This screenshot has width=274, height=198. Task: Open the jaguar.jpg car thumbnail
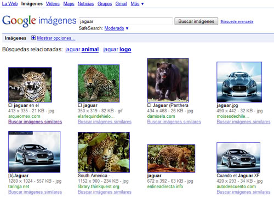point(239,82)
